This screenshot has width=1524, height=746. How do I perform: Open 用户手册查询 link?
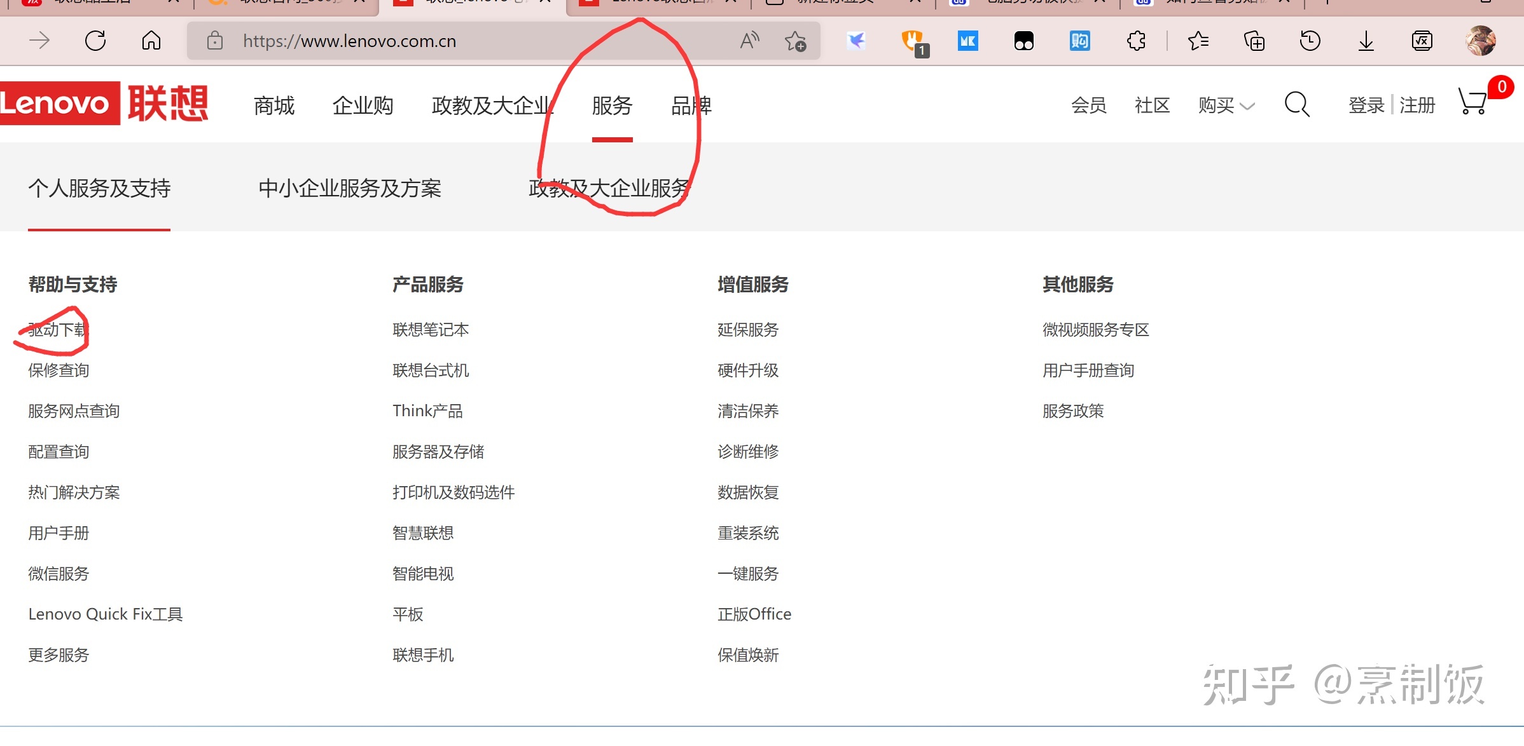pos(1088,370)
